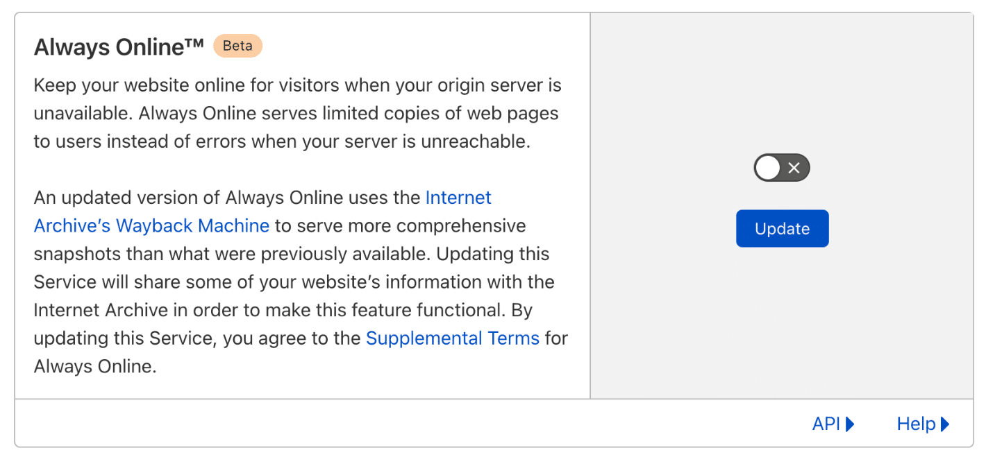986x457 pixels.
Task: Select the Beta badge next to Always Online
Action: (237, 46)
